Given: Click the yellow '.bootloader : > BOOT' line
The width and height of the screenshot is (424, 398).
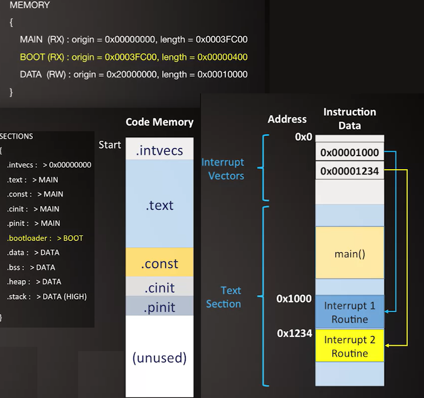Looking at the screenshot, I should coord(45,238).
